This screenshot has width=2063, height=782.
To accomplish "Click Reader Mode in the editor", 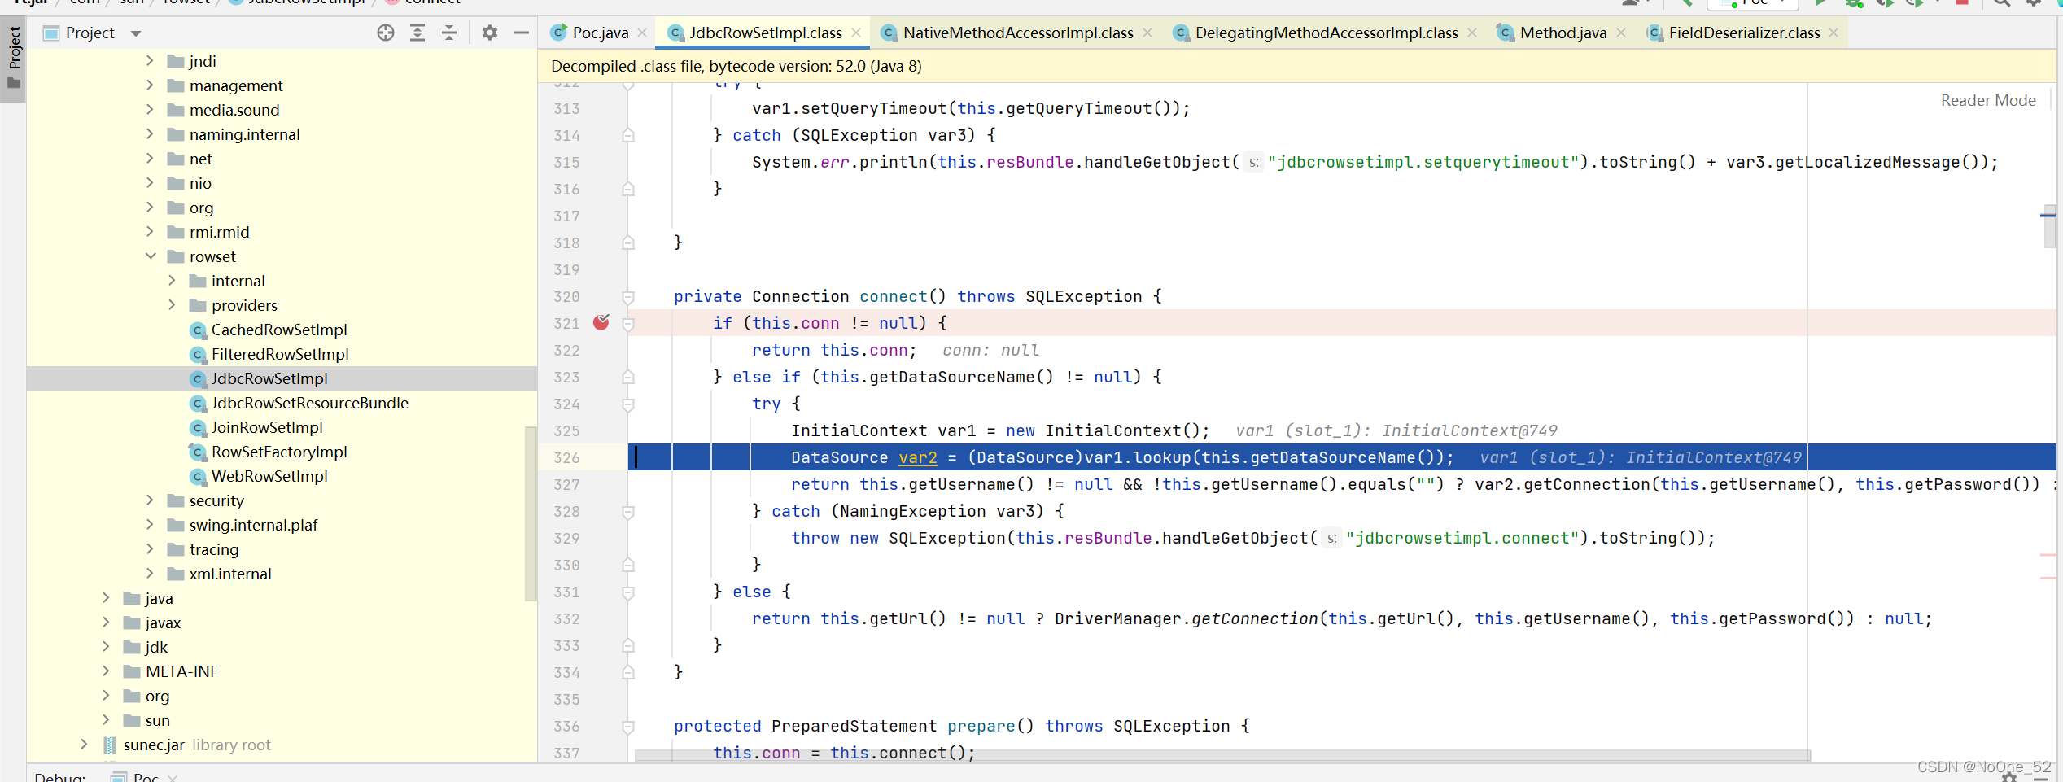I will (1987, 100).
